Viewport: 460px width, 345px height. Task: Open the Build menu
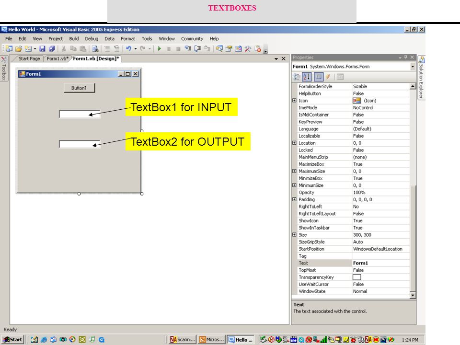[74, 39]
